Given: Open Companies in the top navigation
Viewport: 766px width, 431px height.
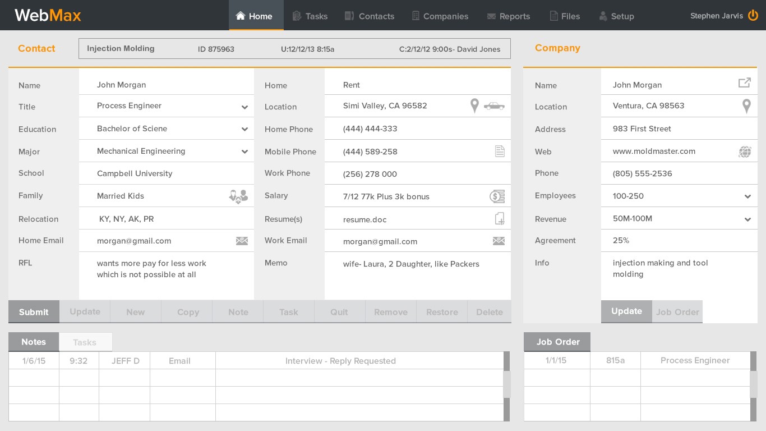Looking at the screenshot, I should coord(440,16).
